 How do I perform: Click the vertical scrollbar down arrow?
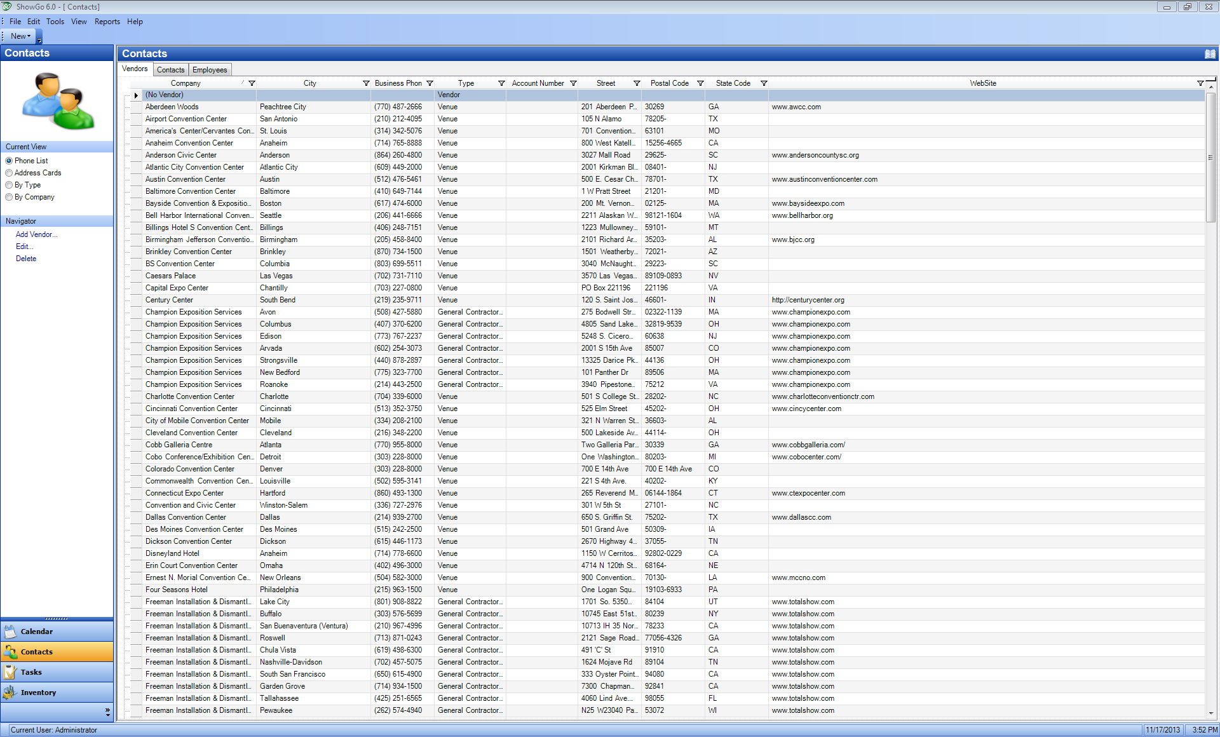pos(1211,713)
